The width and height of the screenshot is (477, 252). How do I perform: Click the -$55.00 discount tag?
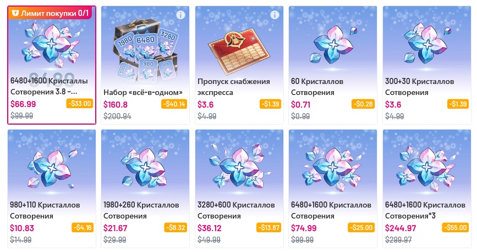tap(456, 227)
